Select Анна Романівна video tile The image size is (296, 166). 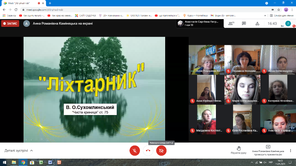coord(207,60)
